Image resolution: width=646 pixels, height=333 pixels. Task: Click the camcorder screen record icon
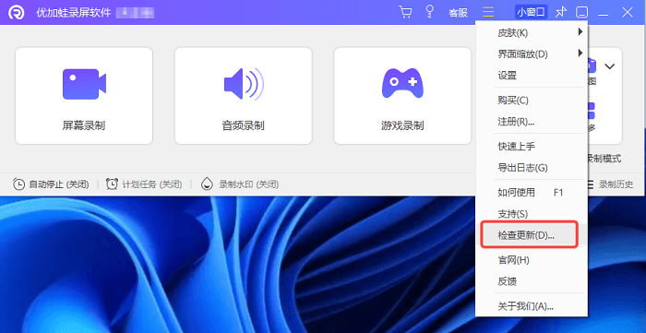(x=84, y=84)
